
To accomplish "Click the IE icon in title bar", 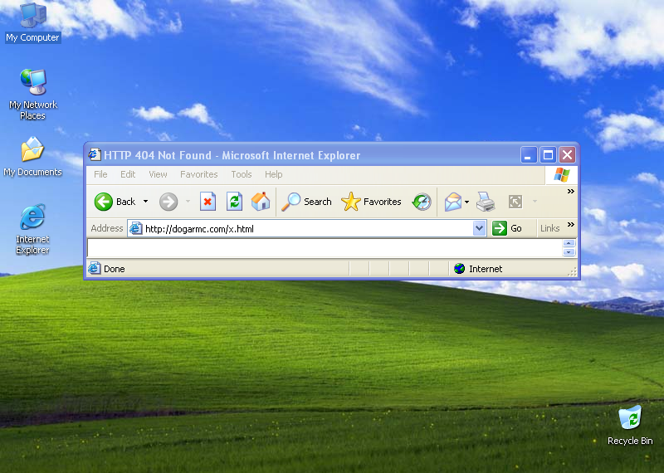I will click(95, 155).
